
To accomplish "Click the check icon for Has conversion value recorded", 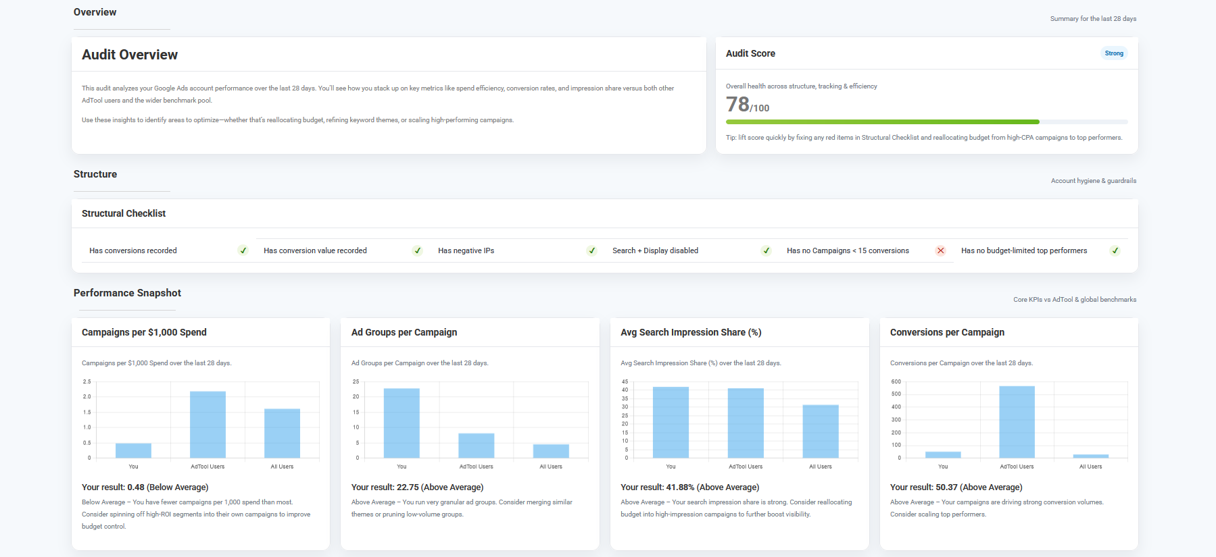I will [x=418, y=250].
